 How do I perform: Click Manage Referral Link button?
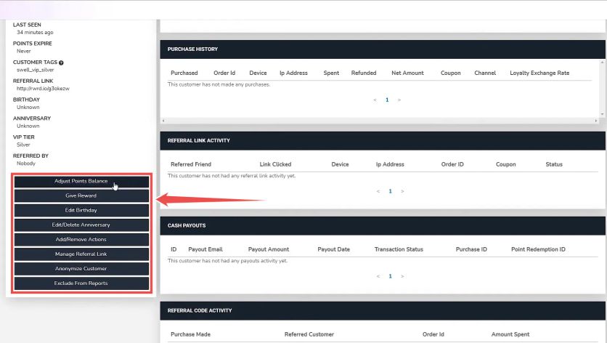coord(81,254)
